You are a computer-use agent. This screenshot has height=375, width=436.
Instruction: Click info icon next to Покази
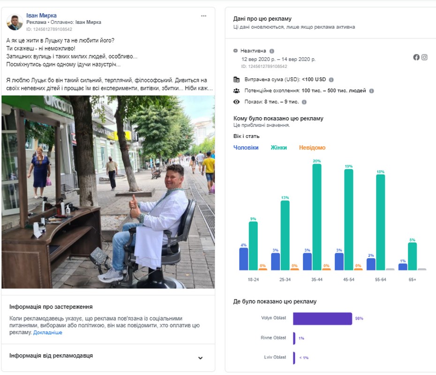coord(304,102)
